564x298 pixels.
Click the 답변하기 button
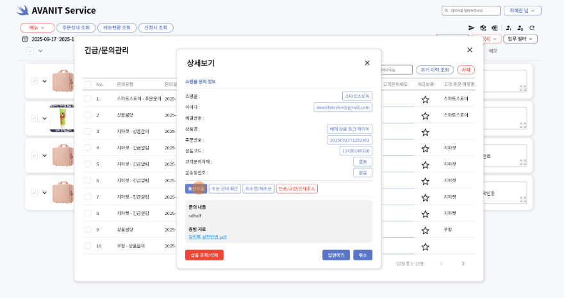336,255
